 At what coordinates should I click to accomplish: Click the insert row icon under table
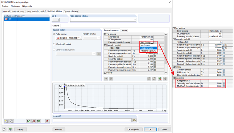click(106, 79)
